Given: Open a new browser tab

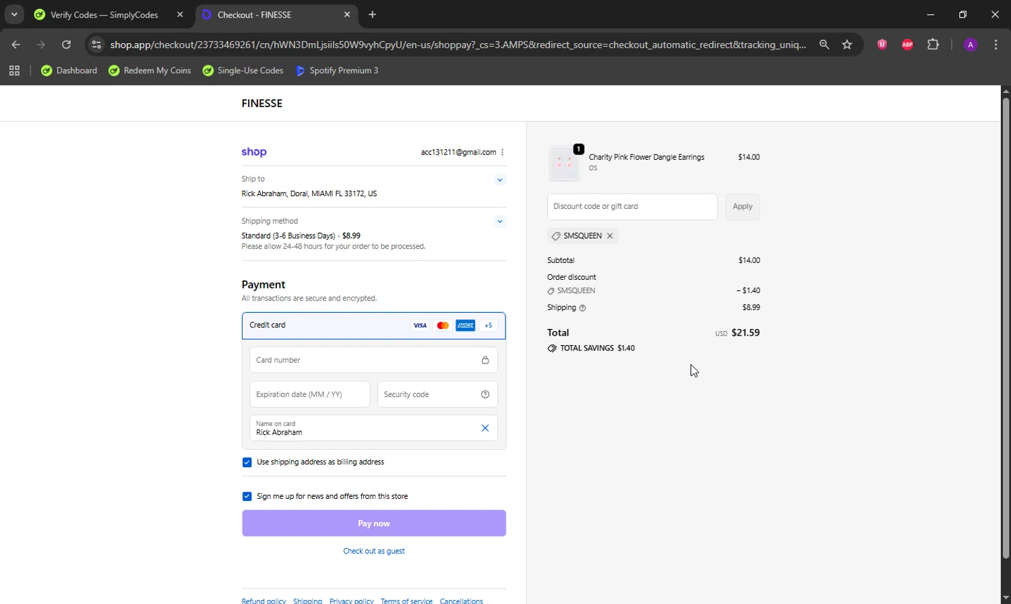Looking at the screenshot, I should point(372,14).
